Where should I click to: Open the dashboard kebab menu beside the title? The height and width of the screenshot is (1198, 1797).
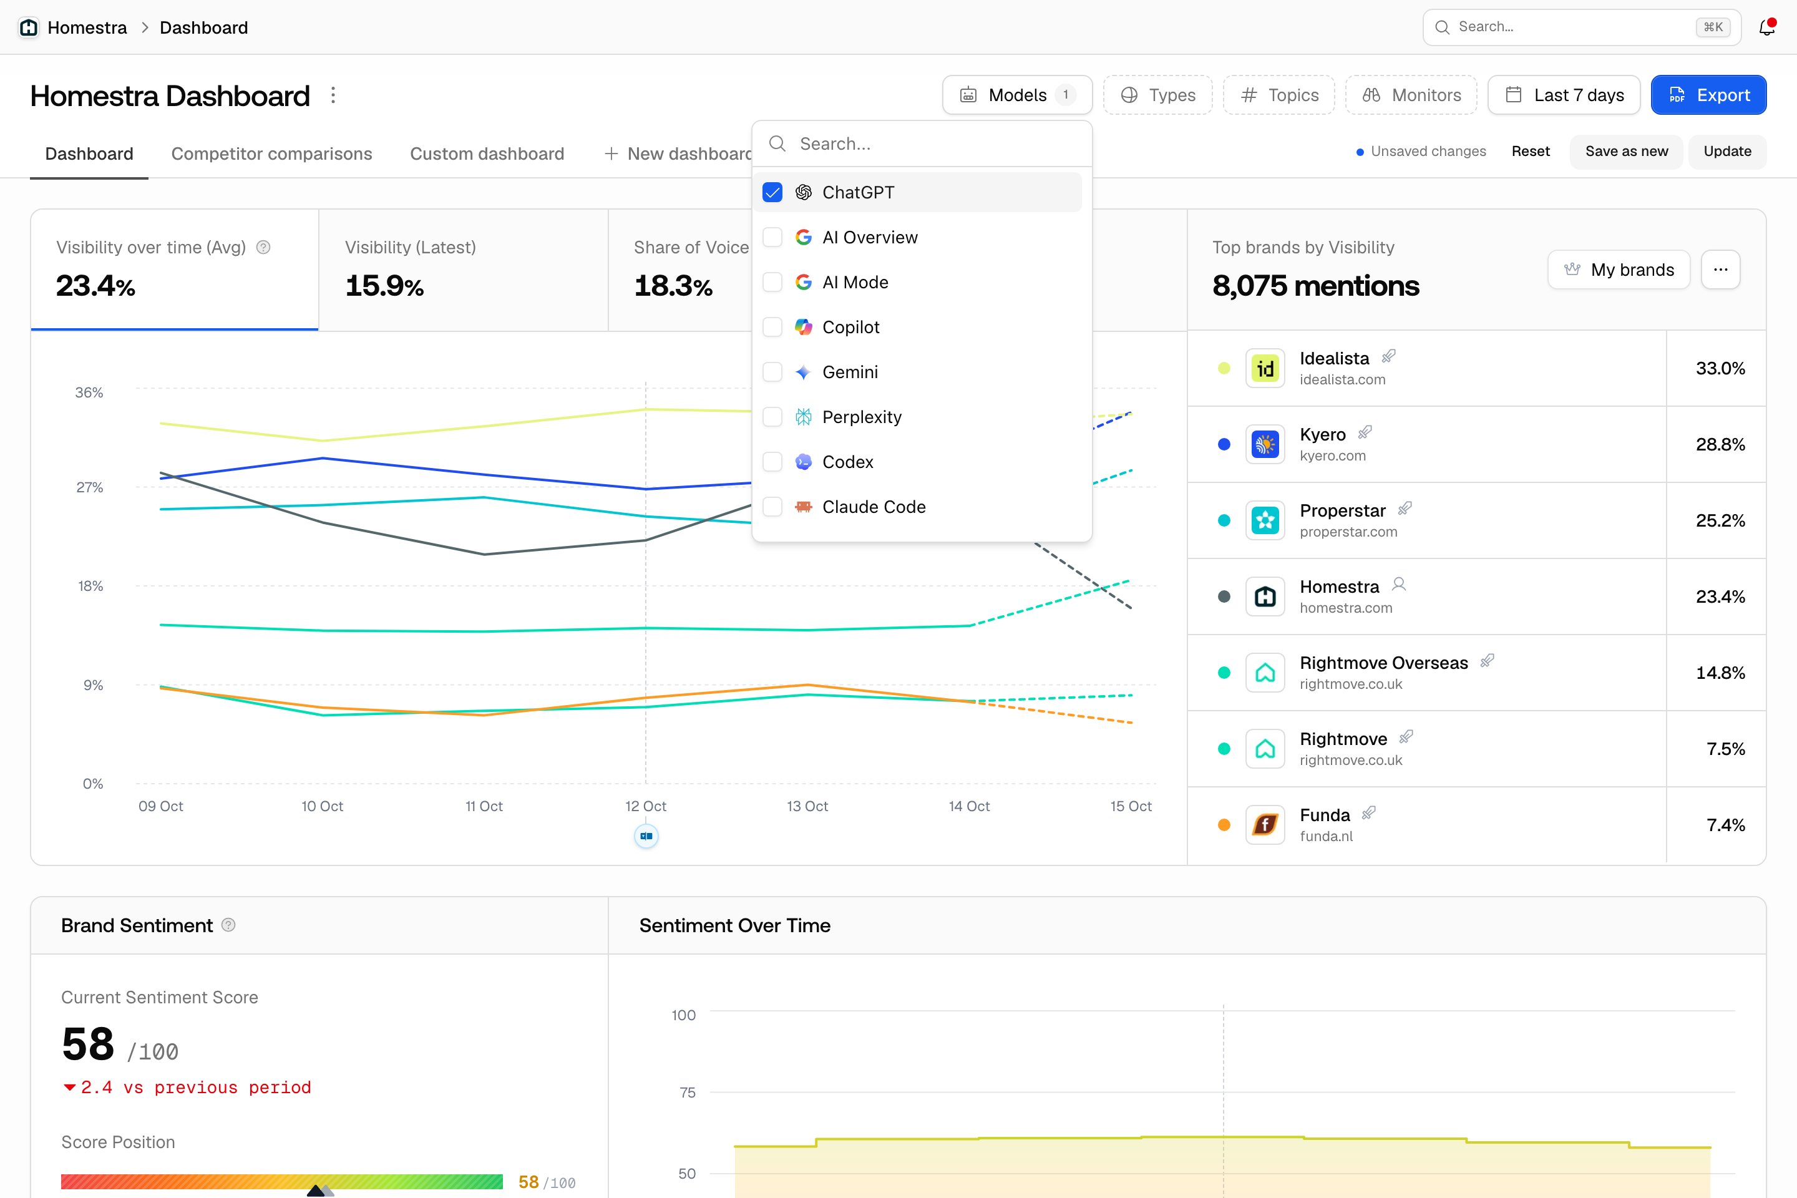pos(333,95)
